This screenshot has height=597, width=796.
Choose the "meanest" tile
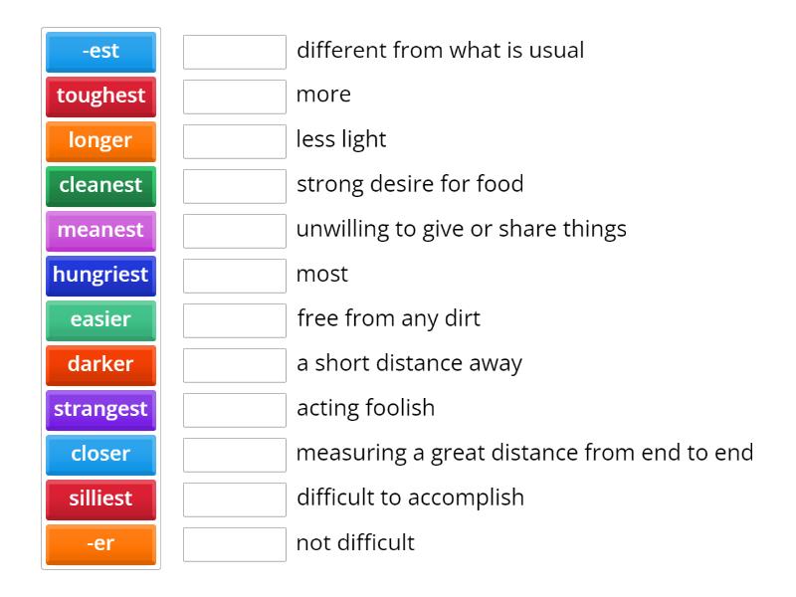coord(99,231)
